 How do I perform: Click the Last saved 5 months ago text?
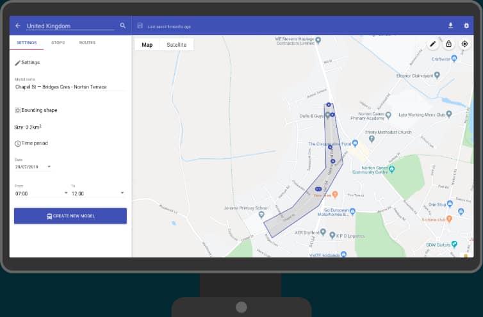pos(169,27)
